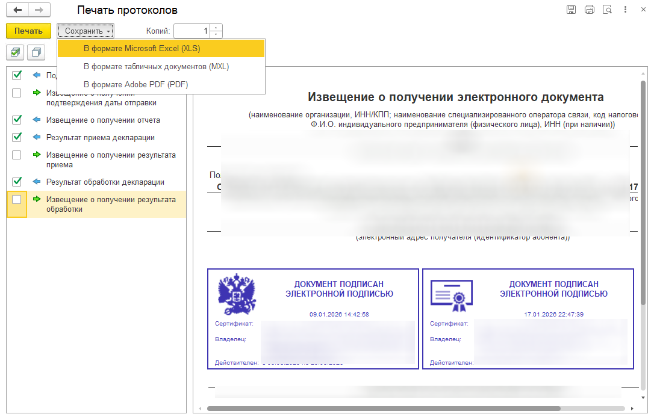This screenshot has height=417, width=651.
Task: Uncheck 'Извещение о получении отчета' checkbox
Action: pos(17,120)
